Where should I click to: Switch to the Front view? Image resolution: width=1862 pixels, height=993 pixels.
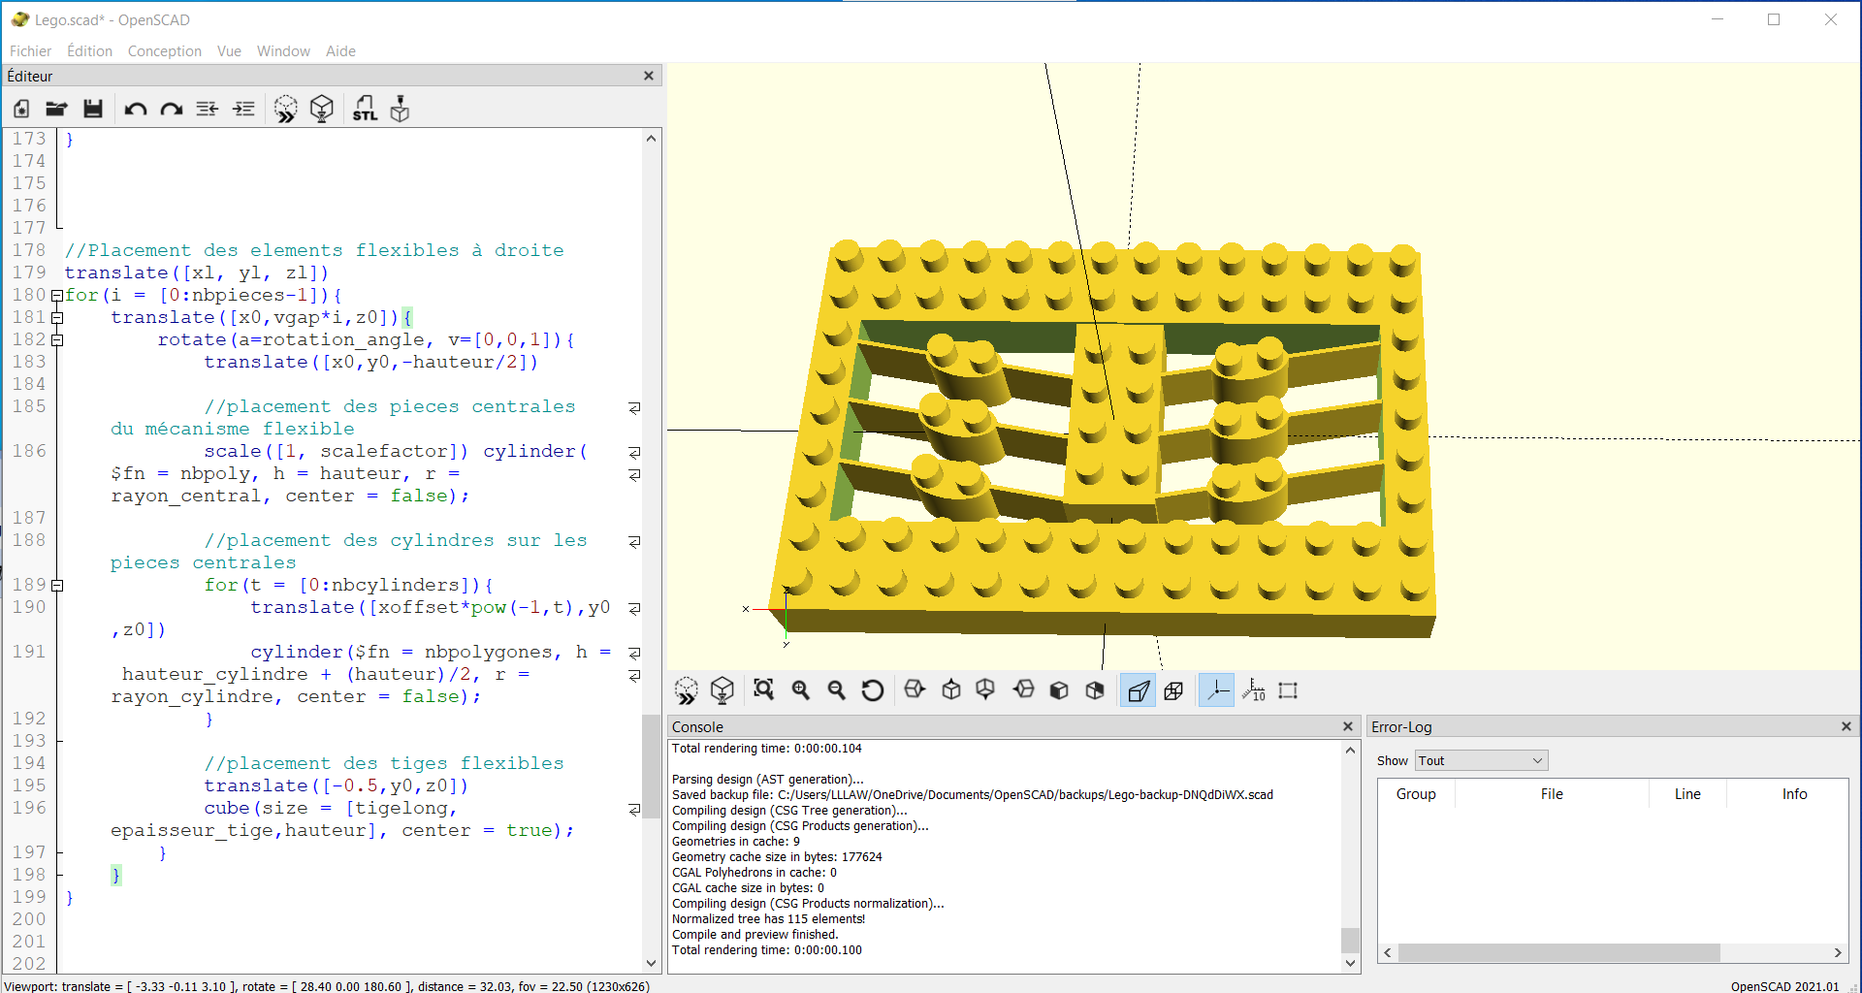(1059, 690)
